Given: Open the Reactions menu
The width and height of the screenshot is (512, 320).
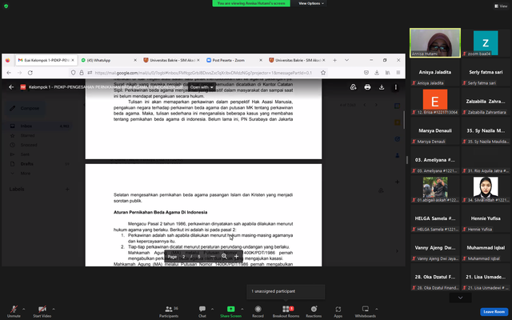Looking at the screenshot, I should pyautogui.click(x=314, y=311).
